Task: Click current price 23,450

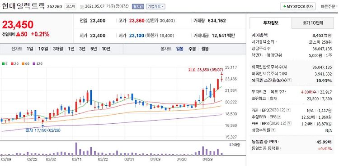Action: pyautogui.click(x=18, y=25)
